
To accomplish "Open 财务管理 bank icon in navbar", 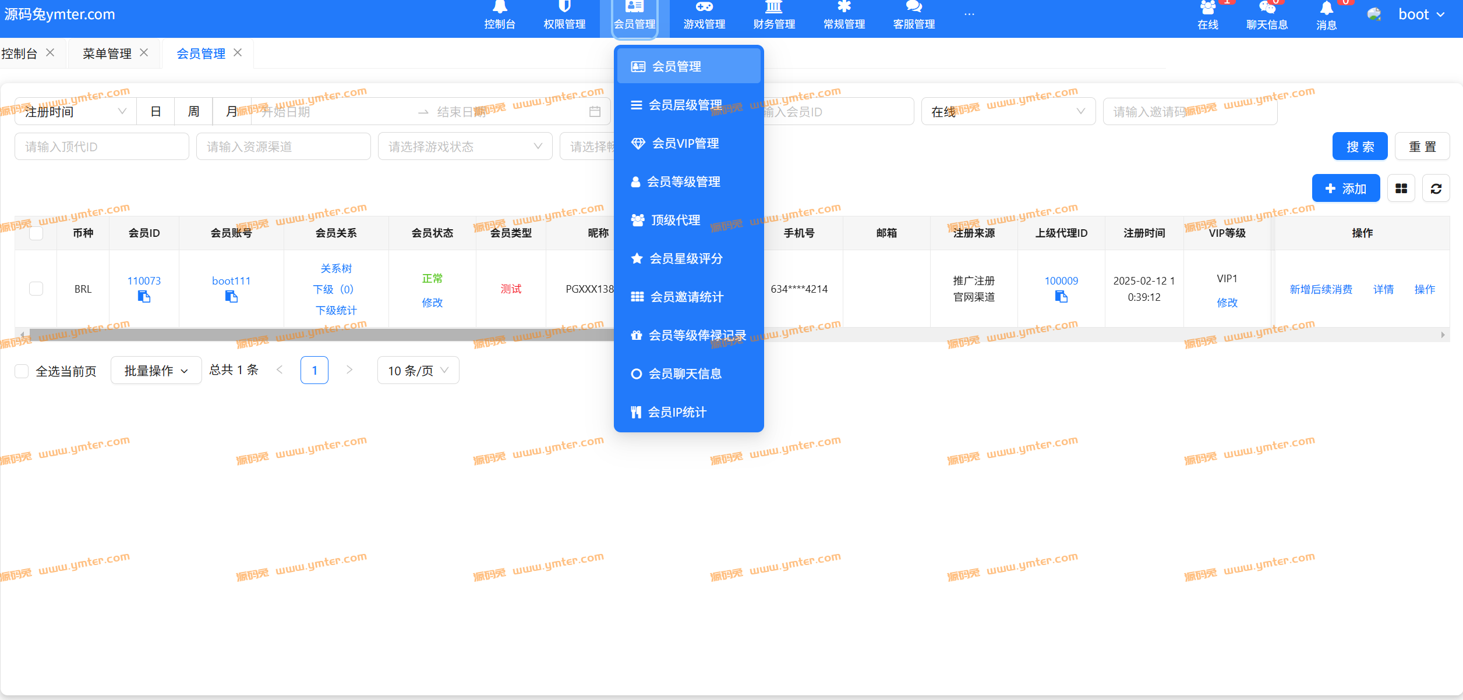I will point(774,7).
